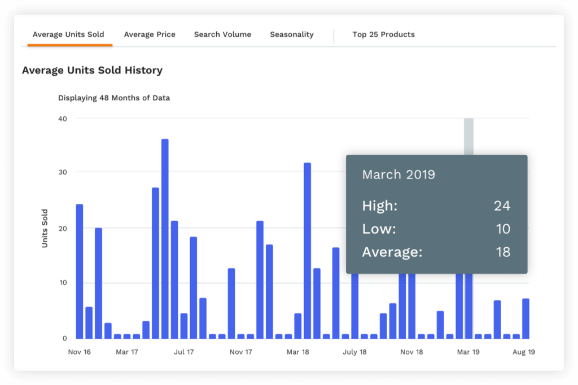
Task: Click the Average value row in tooltip
Action: click(436, 252)
